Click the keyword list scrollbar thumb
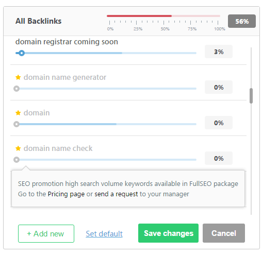262x255 pixels. click(251, 96)
